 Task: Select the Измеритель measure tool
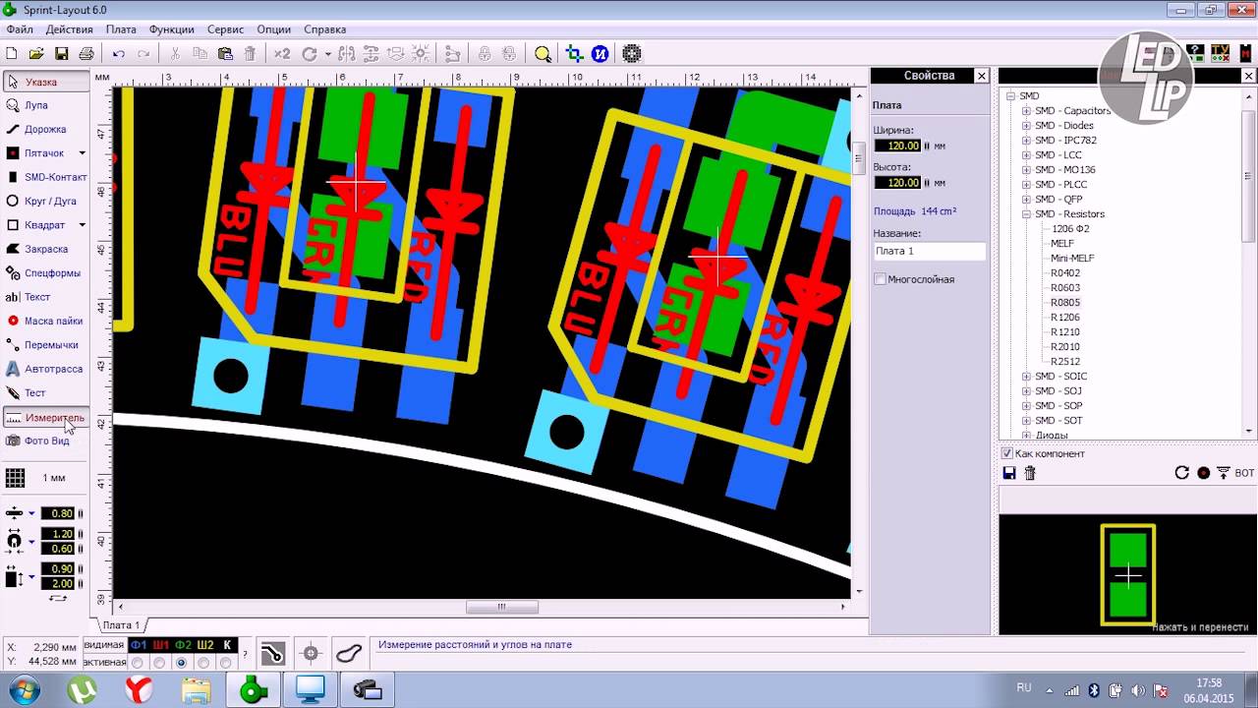(x=45, y=417)
